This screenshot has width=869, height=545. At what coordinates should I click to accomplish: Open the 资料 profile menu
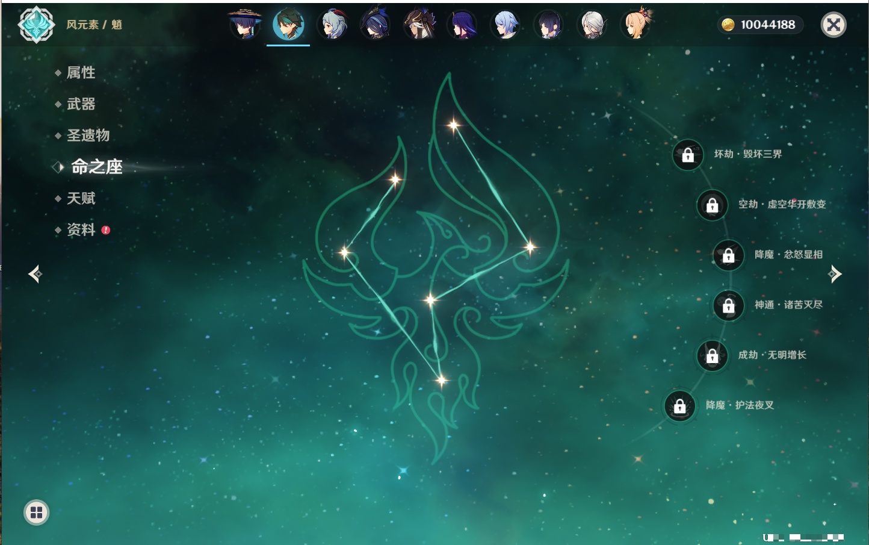click(x=81, y=229)
